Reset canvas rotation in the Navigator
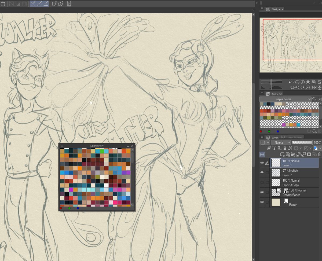Viewport: 322px width, 261px height. [308, 87]
